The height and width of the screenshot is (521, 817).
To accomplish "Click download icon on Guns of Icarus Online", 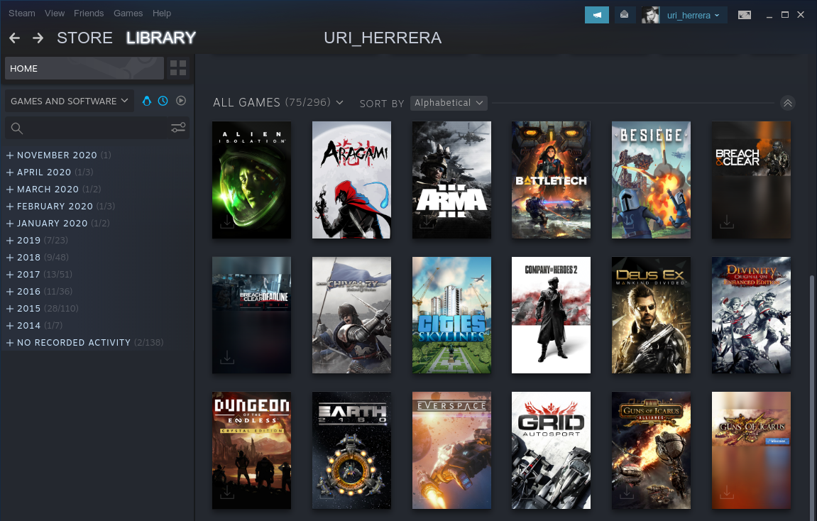I will 727,492.
